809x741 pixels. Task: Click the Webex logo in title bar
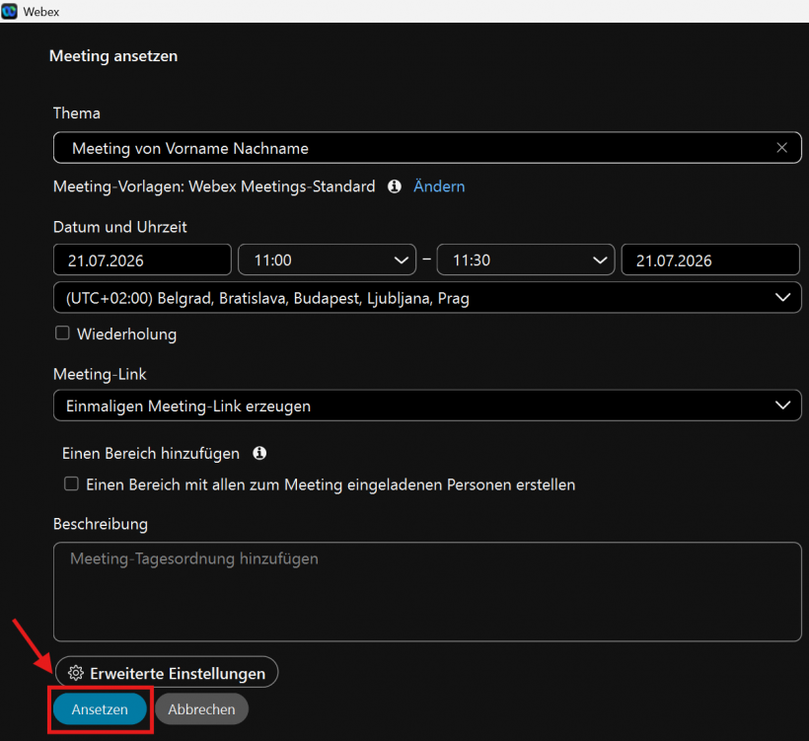[9, 11]
